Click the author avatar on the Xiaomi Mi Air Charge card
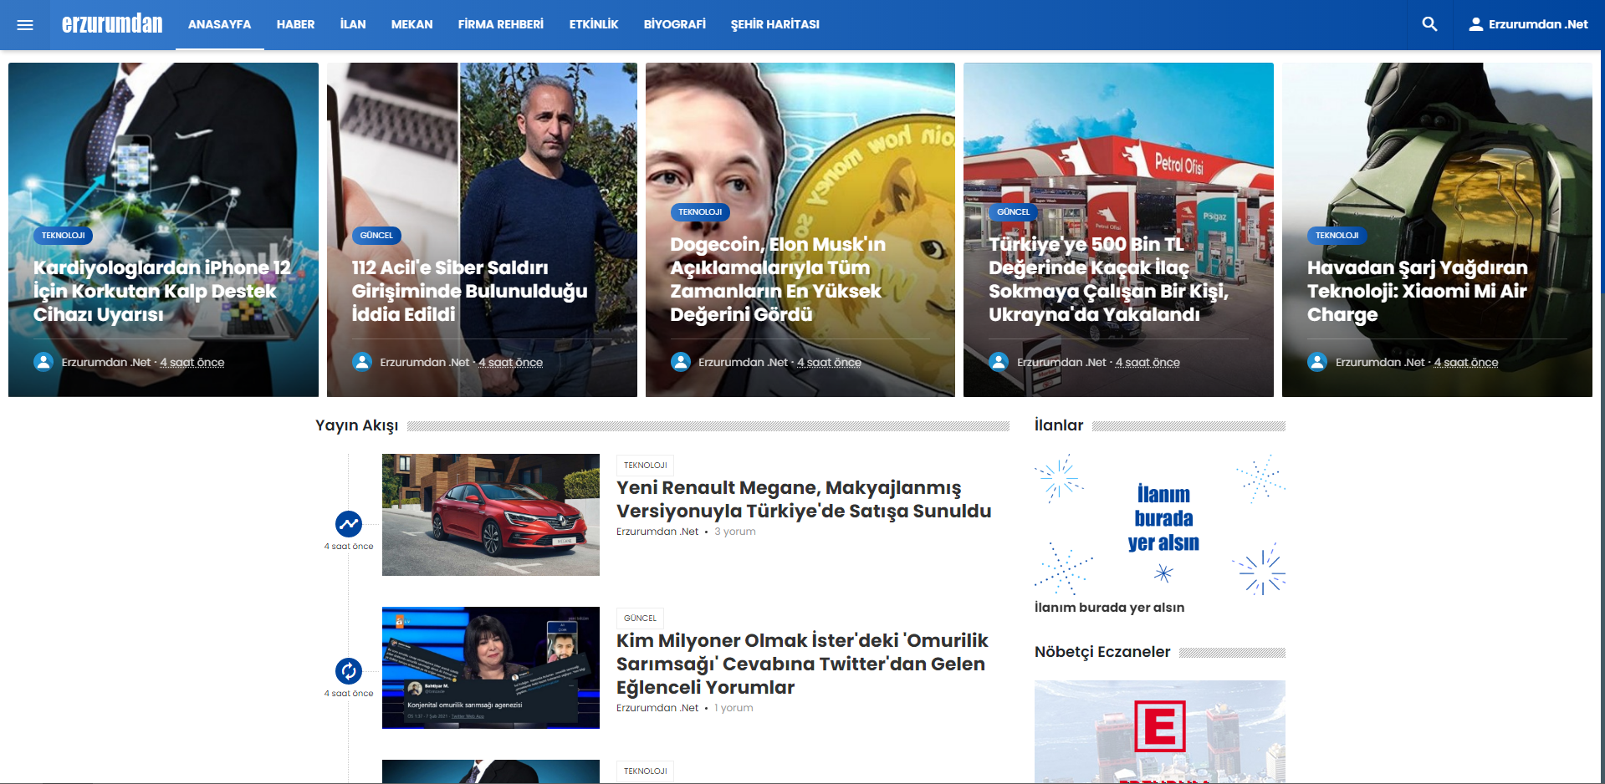The width and height of the screenshot is (1605, 784). pos(1317,362)
